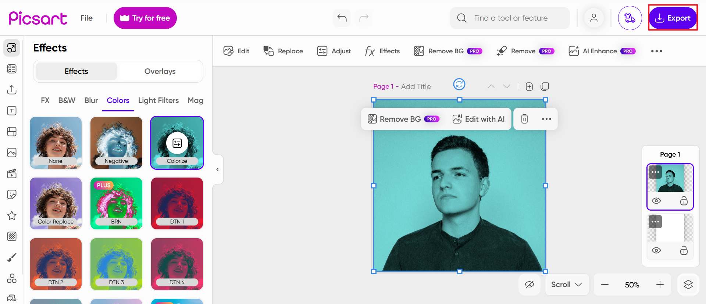
Task: Click the delete trash icon
Action: [524, 119]
